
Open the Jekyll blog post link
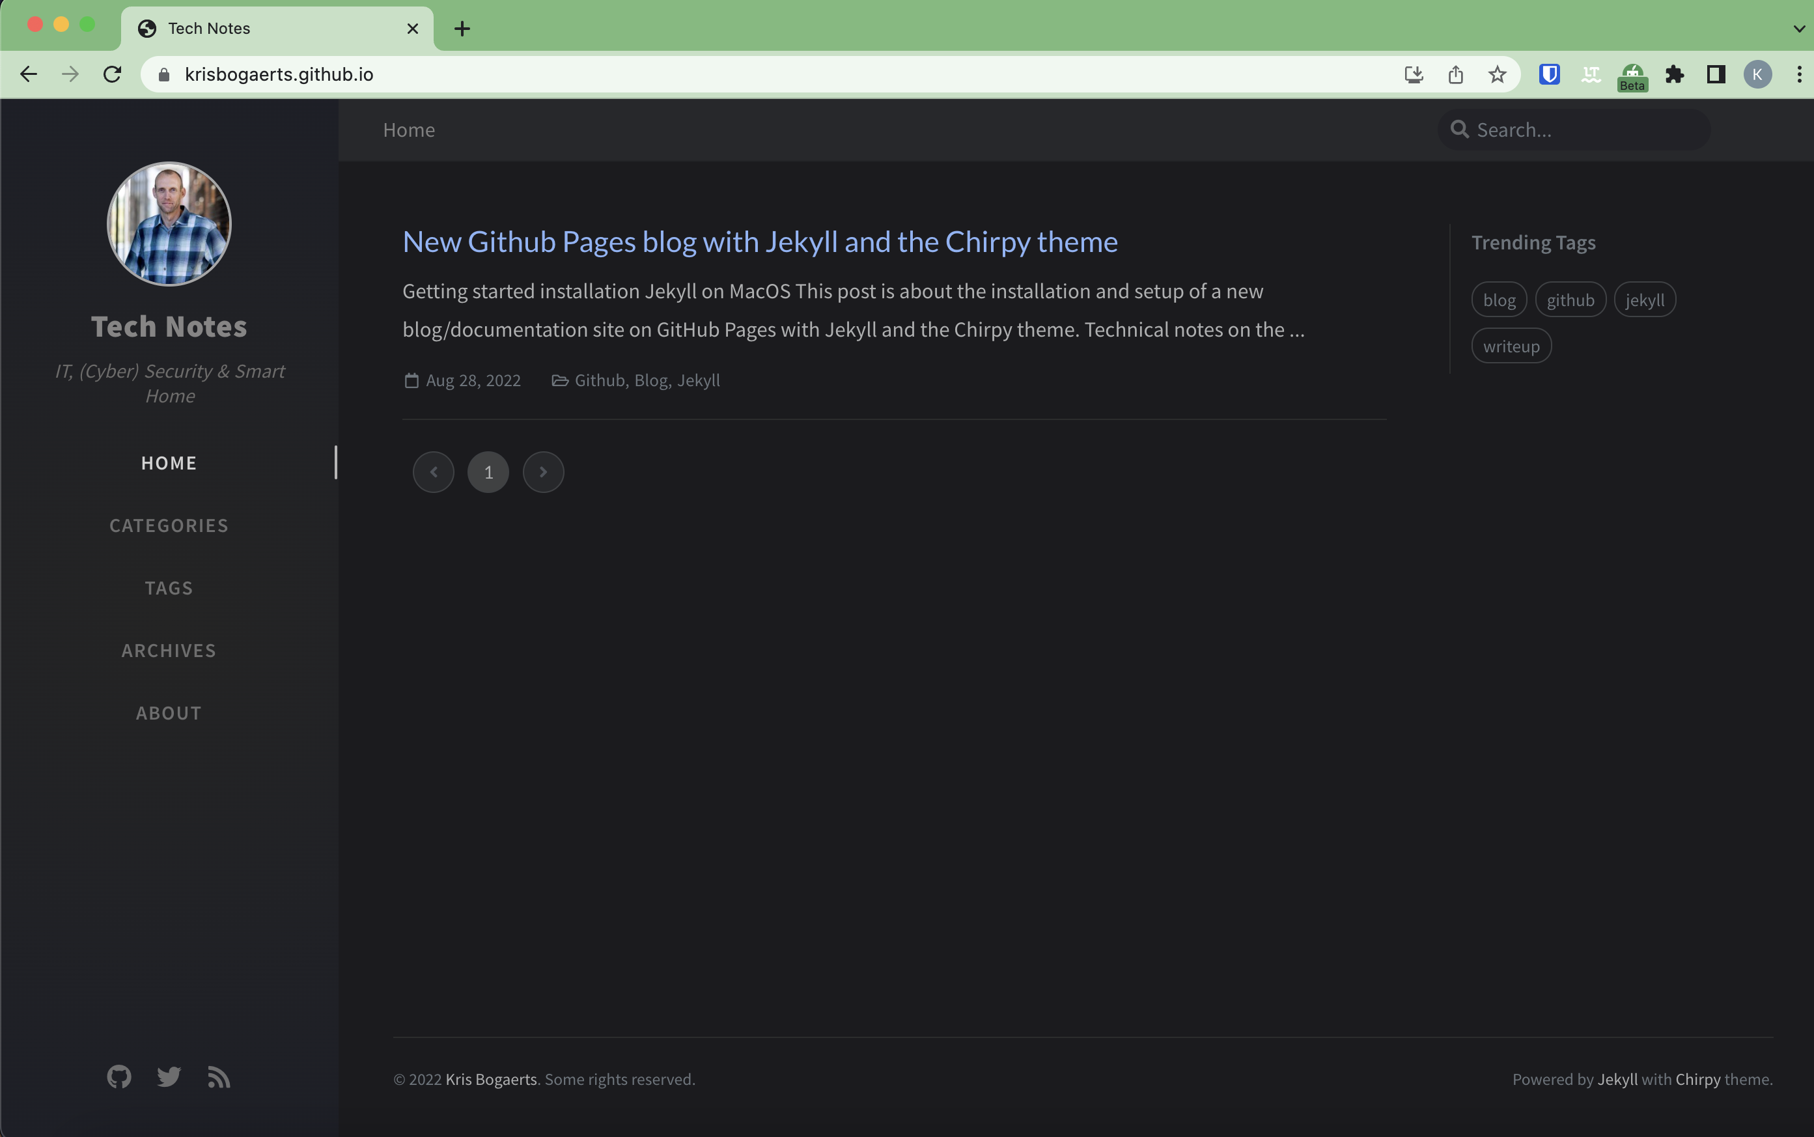(760, 241)
